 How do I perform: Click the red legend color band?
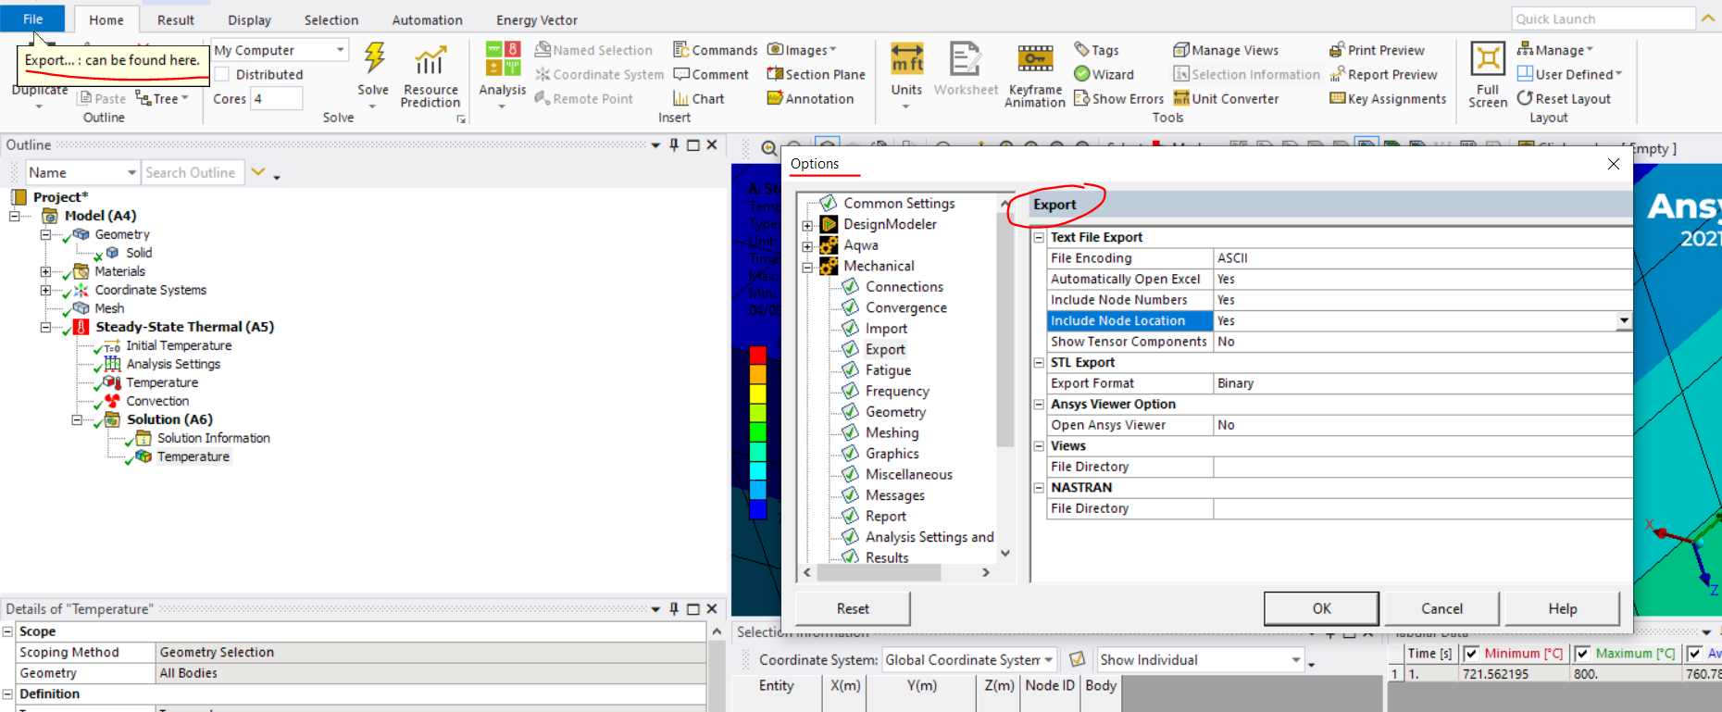coord(757,355)
